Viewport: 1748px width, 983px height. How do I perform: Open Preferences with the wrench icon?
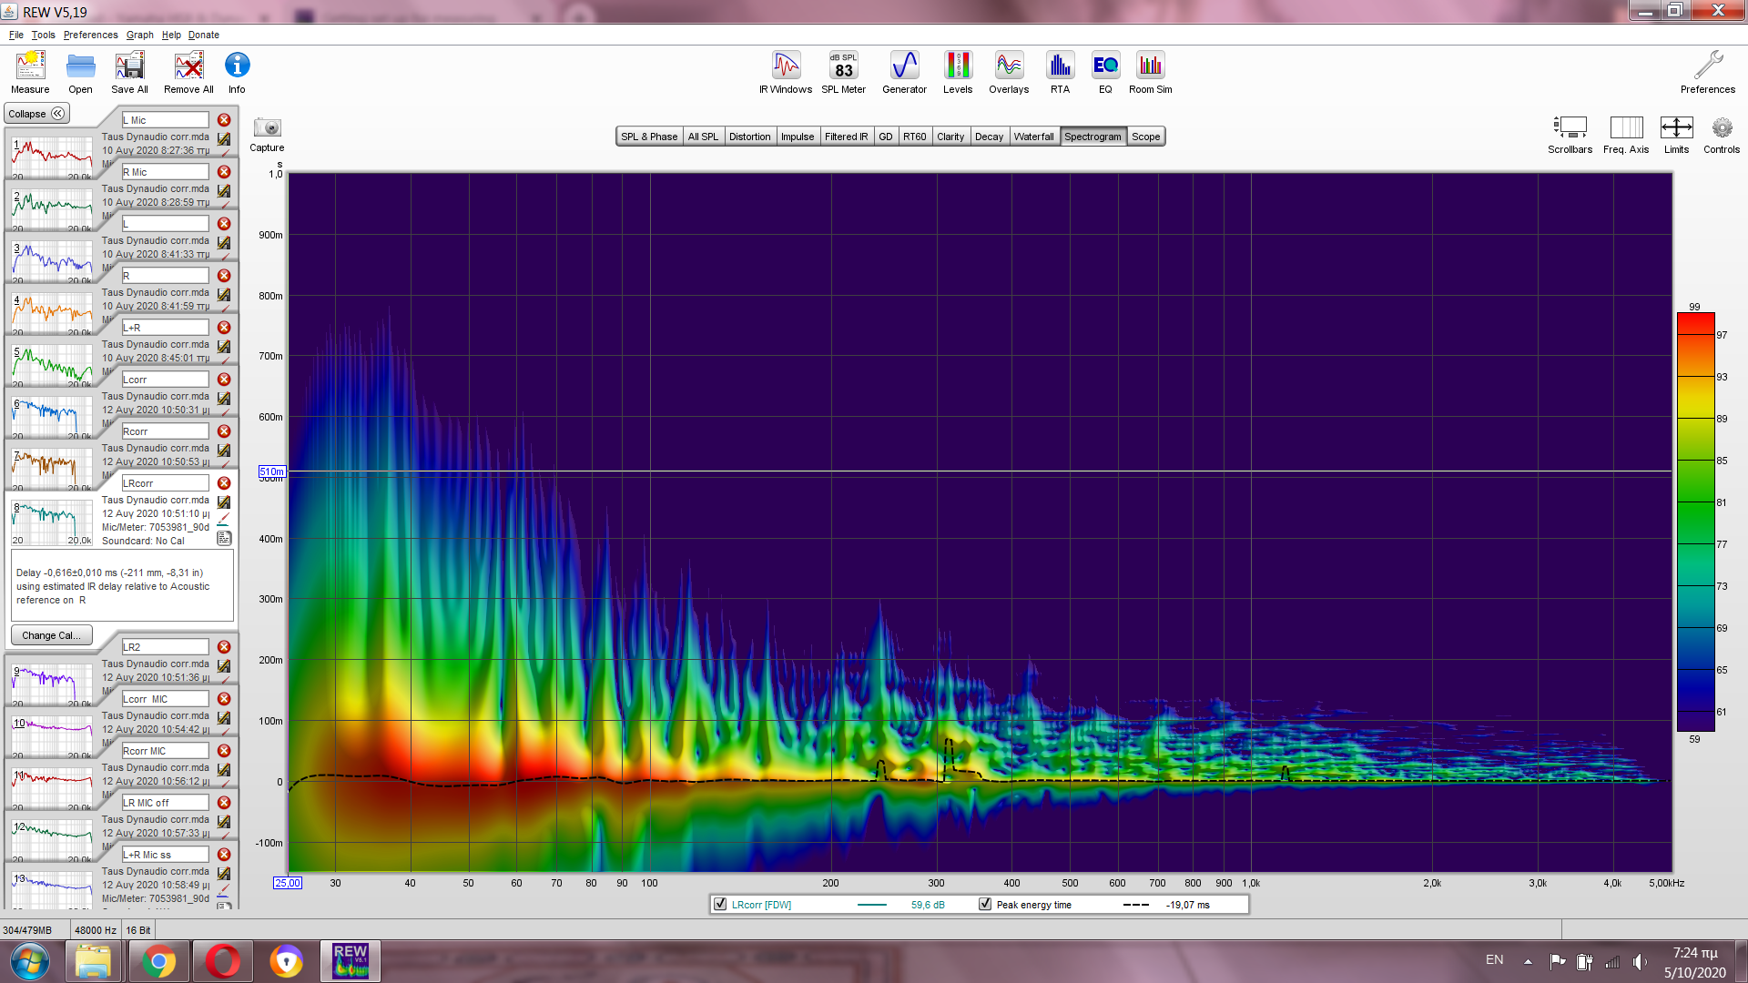coord(1708,72)
